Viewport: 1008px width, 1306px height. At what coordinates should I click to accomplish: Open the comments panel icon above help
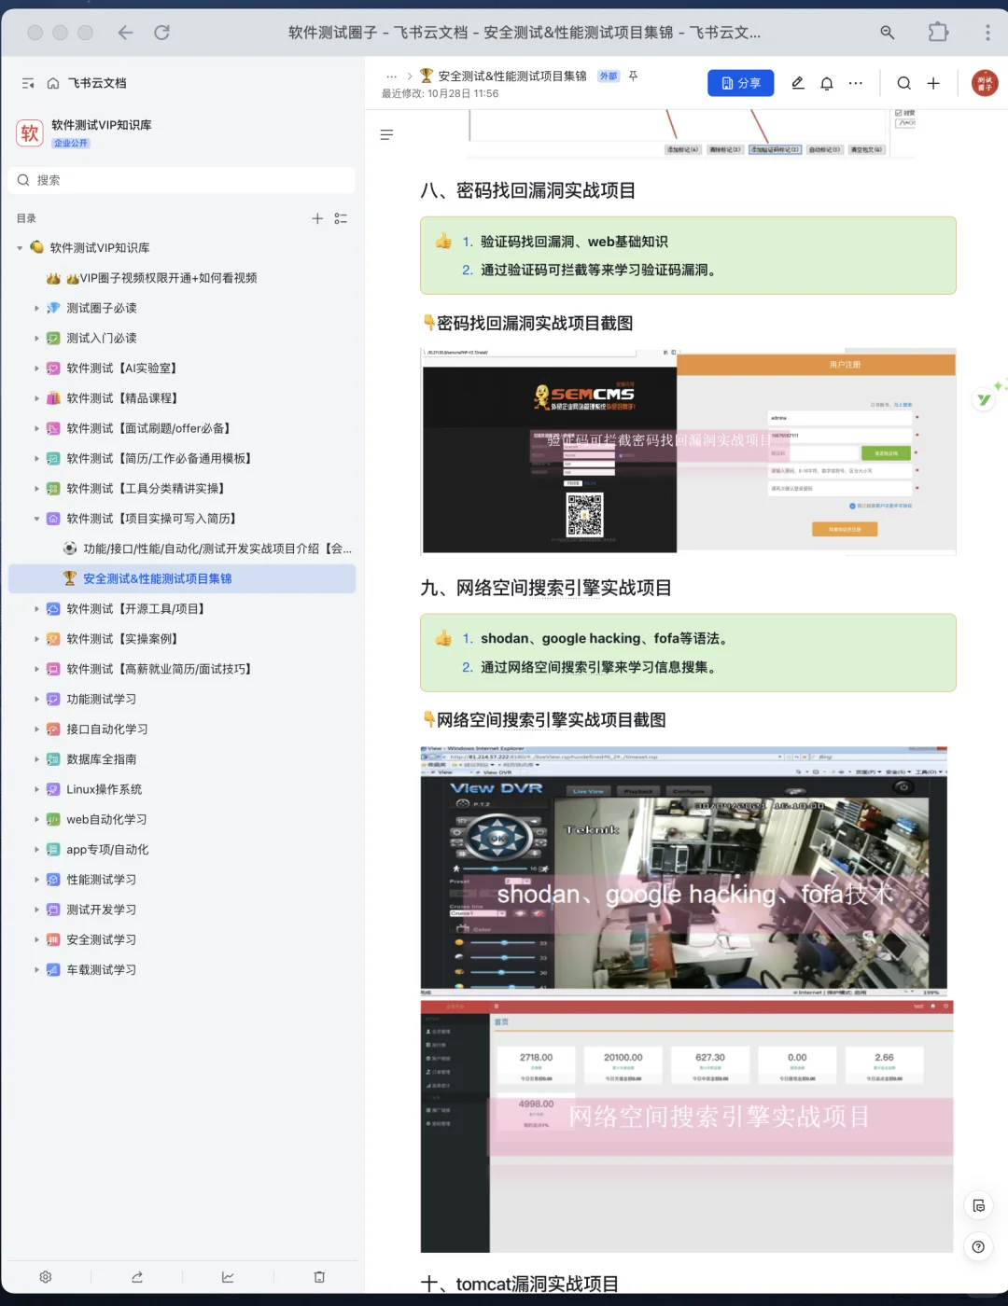point(978,1205)
